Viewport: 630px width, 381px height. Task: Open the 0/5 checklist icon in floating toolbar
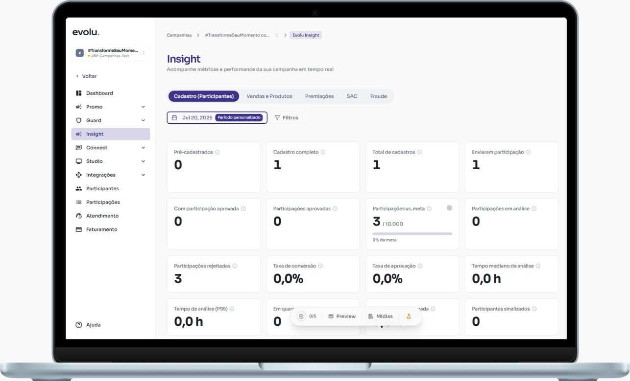301,316
